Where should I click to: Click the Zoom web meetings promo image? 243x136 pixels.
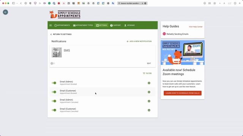pos(183,53)
